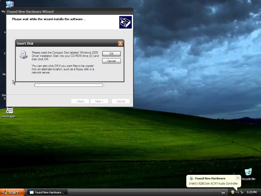Click the 'Intel(r) 82801AA AC'97 Audio Controller' text
Viewport: 261px width, 196px height.
213,183
